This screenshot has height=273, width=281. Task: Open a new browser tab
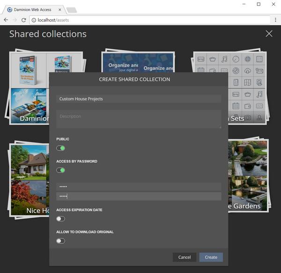pos(72,10)
